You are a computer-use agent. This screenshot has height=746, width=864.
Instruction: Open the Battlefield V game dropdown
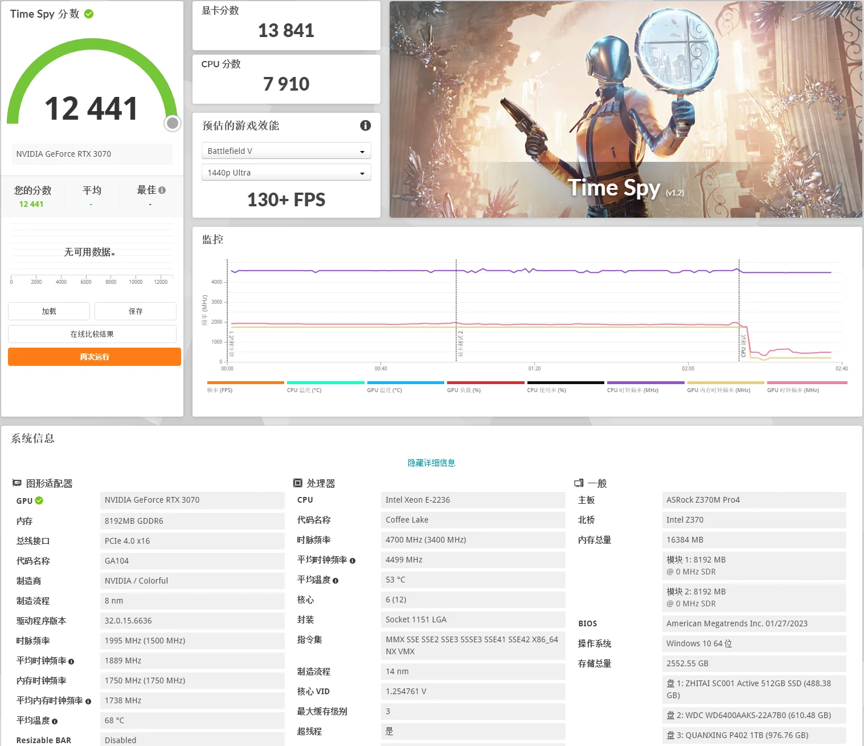[286, 151]
